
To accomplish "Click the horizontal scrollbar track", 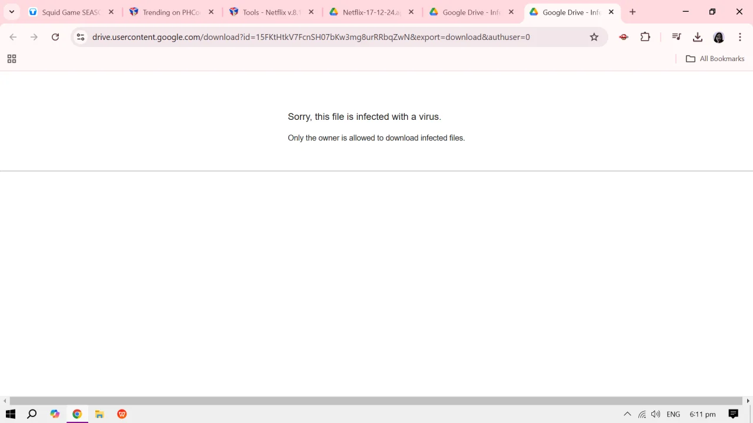I will (376, 401).
